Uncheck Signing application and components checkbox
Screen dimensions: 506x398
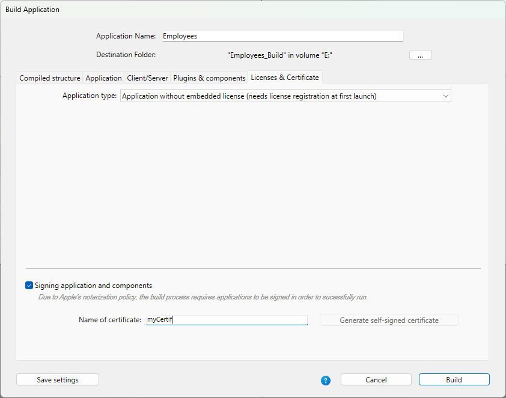pos(29,286)
